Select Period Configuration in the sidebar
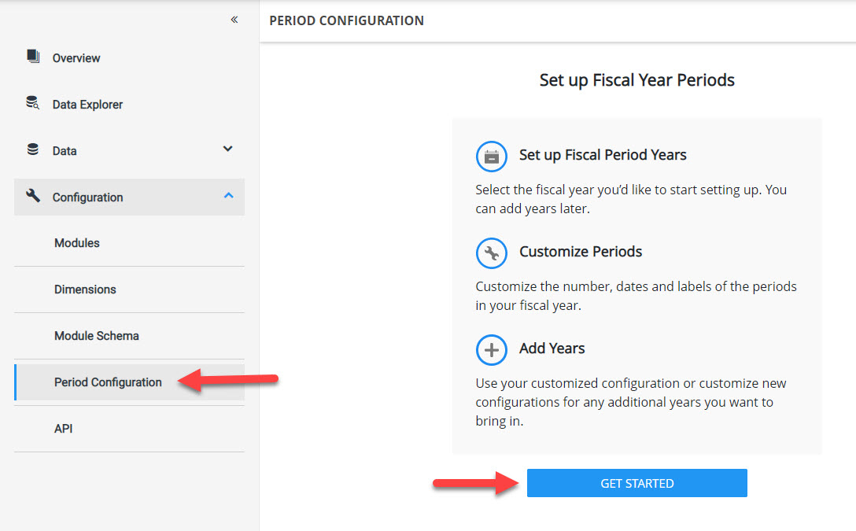The height and width of the screenshot is (531, 856). click(x=108, y=382)
